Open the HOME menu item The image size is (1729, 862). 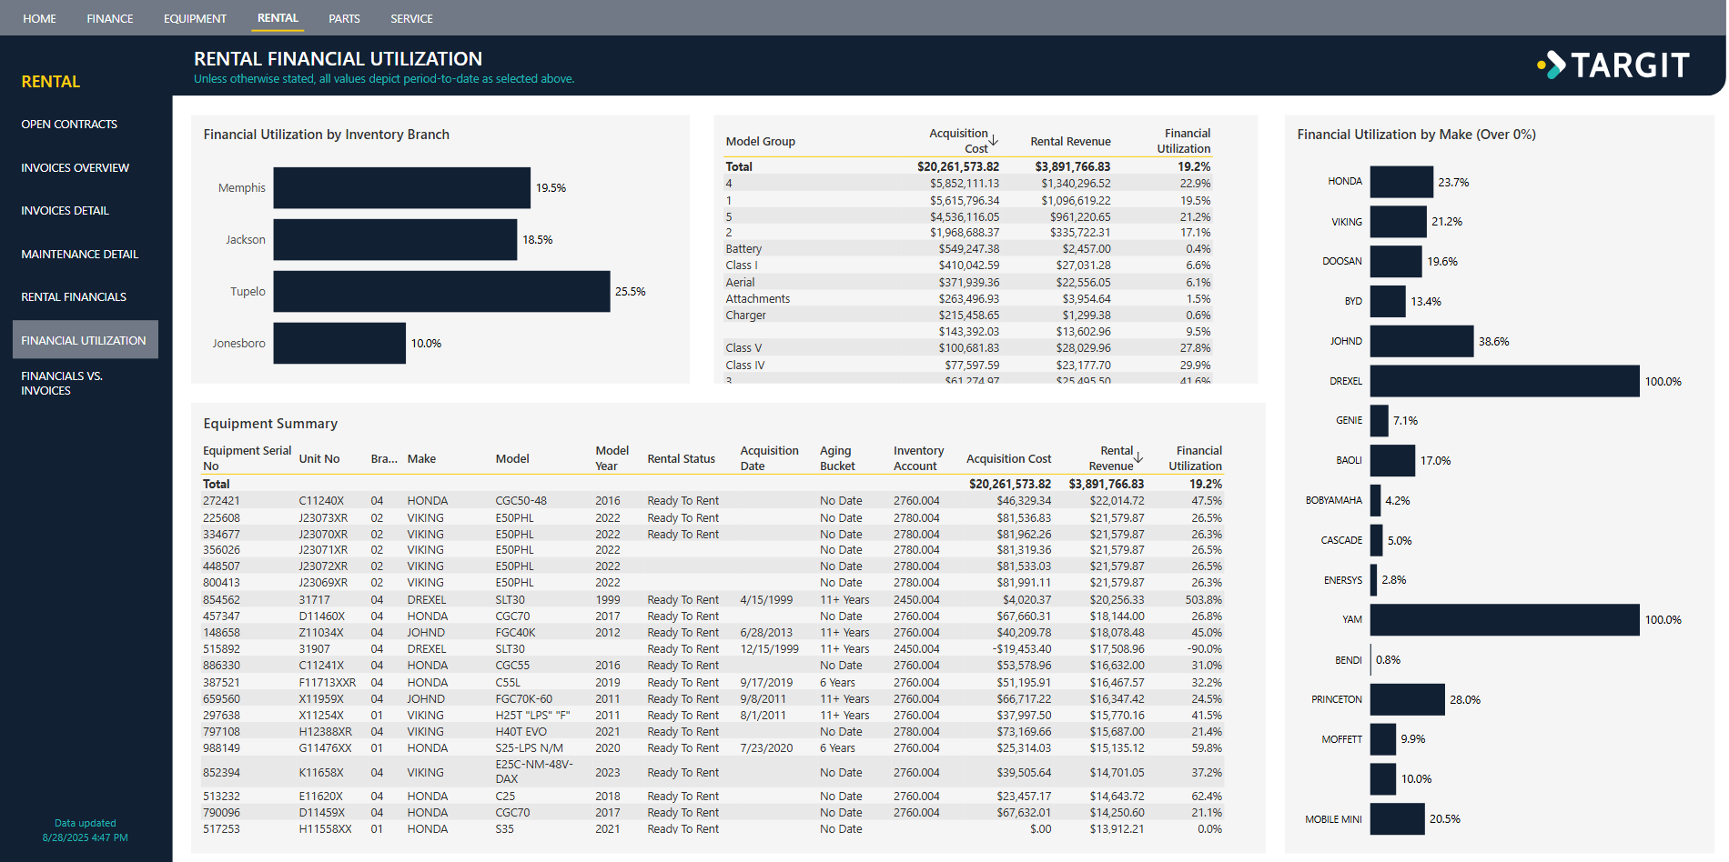39,17
